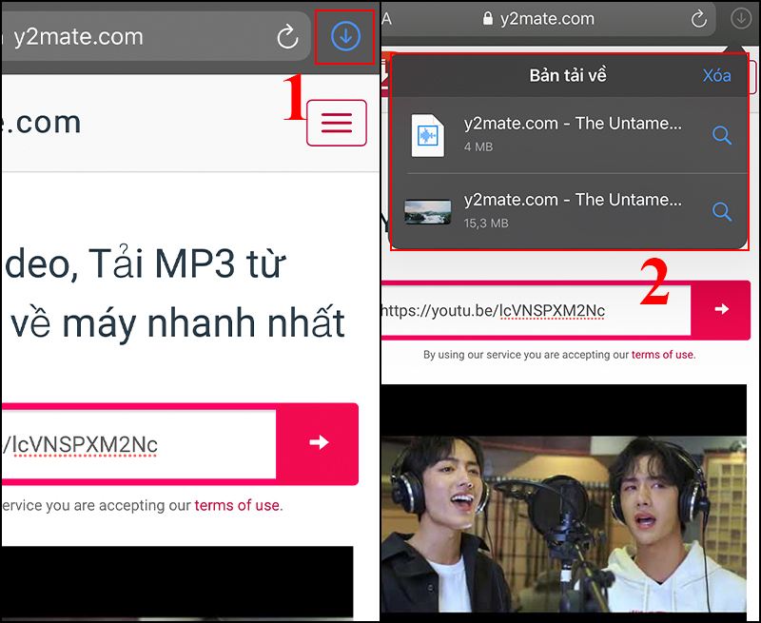The image size is (761, 623).
Task: Submit URL with arrow button in right panel
Action: [x=721, y=309]
